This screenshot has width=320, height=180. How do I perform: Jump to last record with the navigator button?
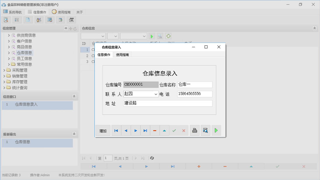(x=145, y=130)
